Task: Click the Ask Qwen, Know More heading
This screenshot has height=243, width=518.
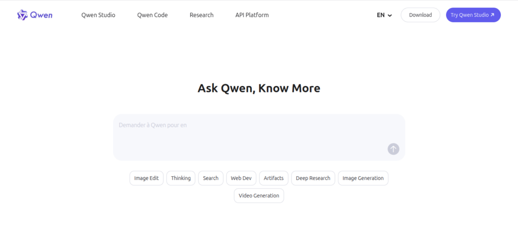Action: (258, 88)
